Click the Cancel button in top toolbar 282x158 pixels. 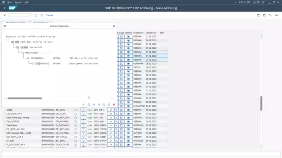click(50, 15)
